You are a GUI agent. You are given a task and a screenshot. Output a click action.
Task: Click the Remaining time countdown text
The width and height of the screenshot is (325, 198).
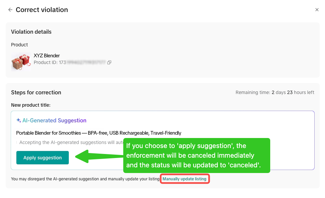coord(275,92)
